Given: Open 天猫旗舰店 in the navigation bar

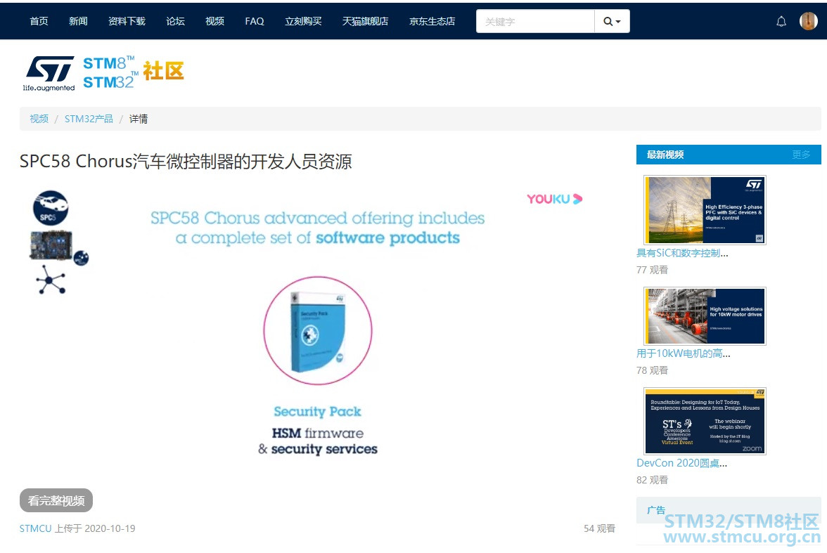Looking at the screenshot, I should coord(365,21).
